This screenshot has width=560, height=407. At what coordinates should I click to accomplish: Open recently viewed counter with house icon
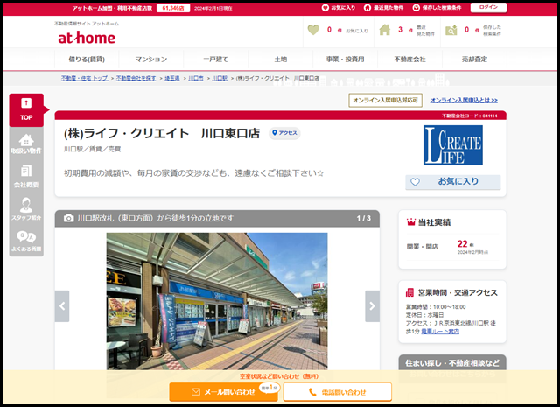[x=407, y=30]
